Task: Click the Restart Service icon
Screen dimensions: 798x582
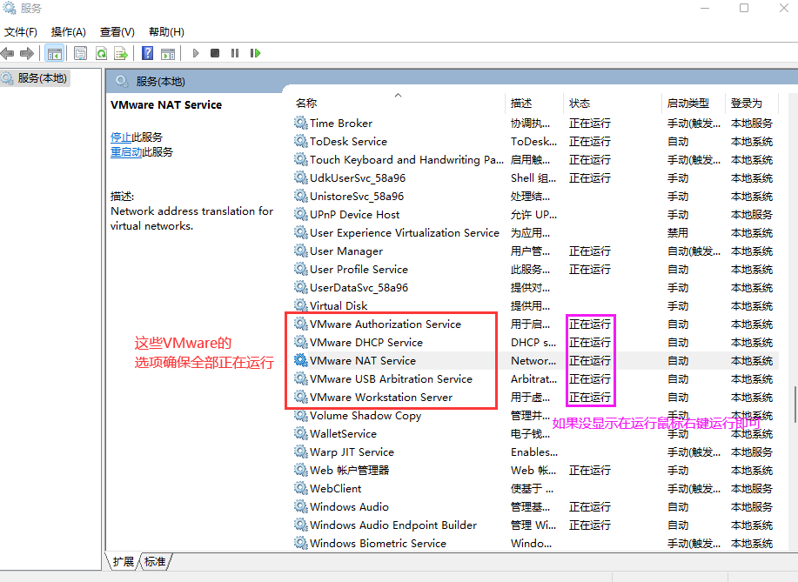Action: tap(256, 53)
